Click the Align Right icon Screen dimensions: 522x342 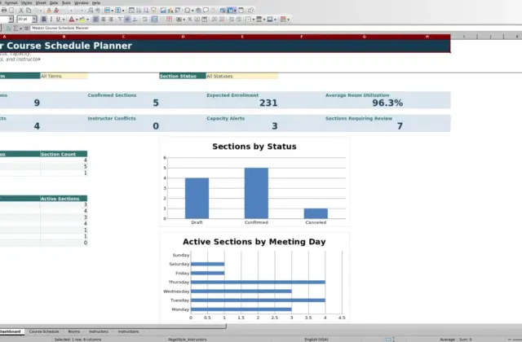coord(111,20)
